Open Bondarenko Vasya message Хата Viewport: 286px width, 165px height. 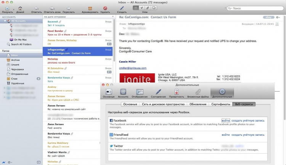pyautogui.click(x=78, y=79)
